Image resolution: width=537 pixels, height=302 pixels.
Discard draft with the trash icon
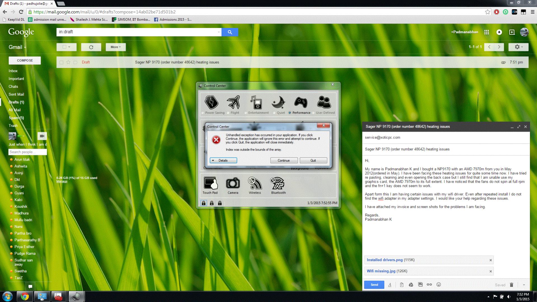tap(512, 285)
